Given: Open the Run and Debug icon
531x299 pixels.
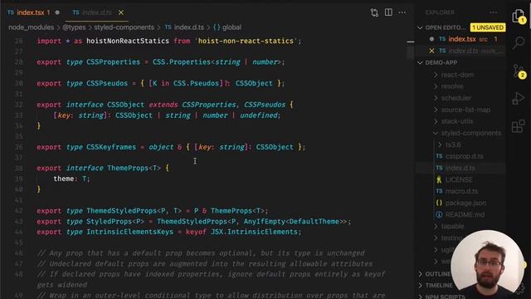Looking at the screenshot, I should point(518,99).
